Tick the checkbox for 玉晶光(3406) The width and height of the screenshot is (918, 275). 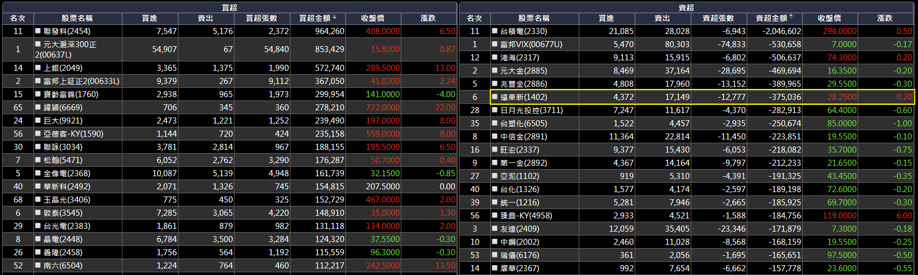tap(38, 200)
